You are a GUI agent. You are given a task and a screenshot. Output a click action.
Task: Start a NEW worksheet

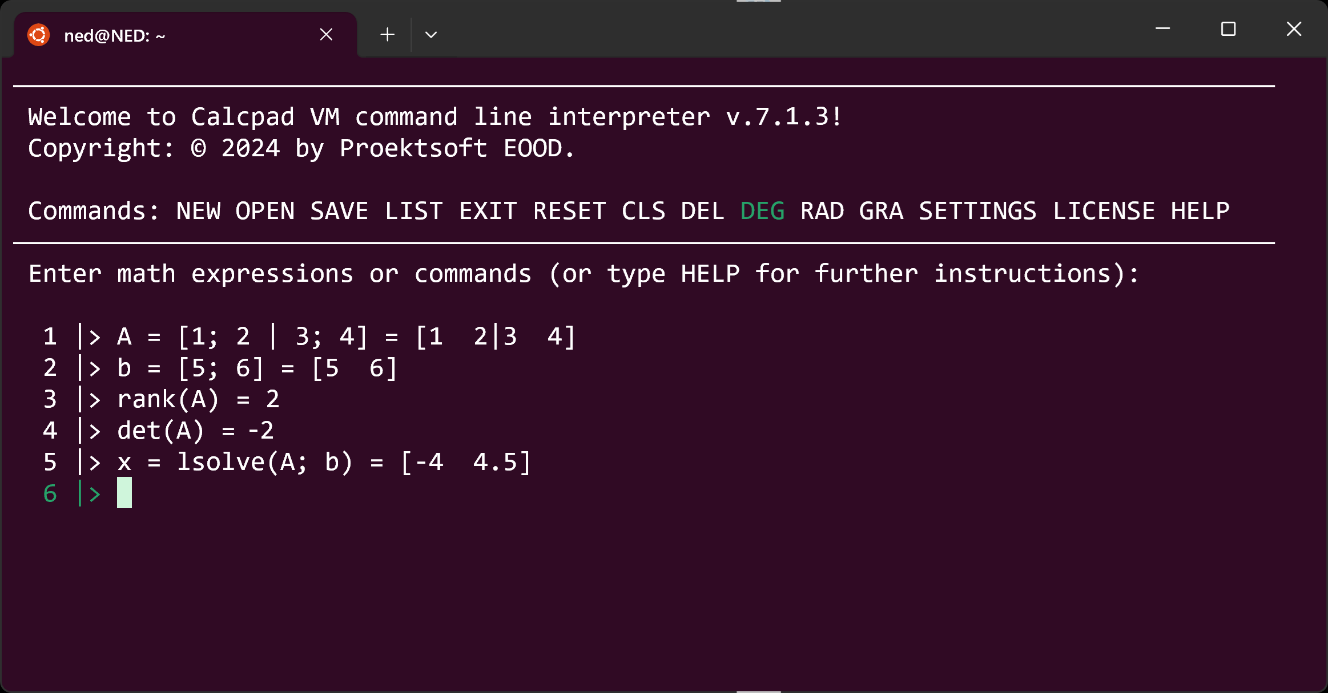pos(198,210)
